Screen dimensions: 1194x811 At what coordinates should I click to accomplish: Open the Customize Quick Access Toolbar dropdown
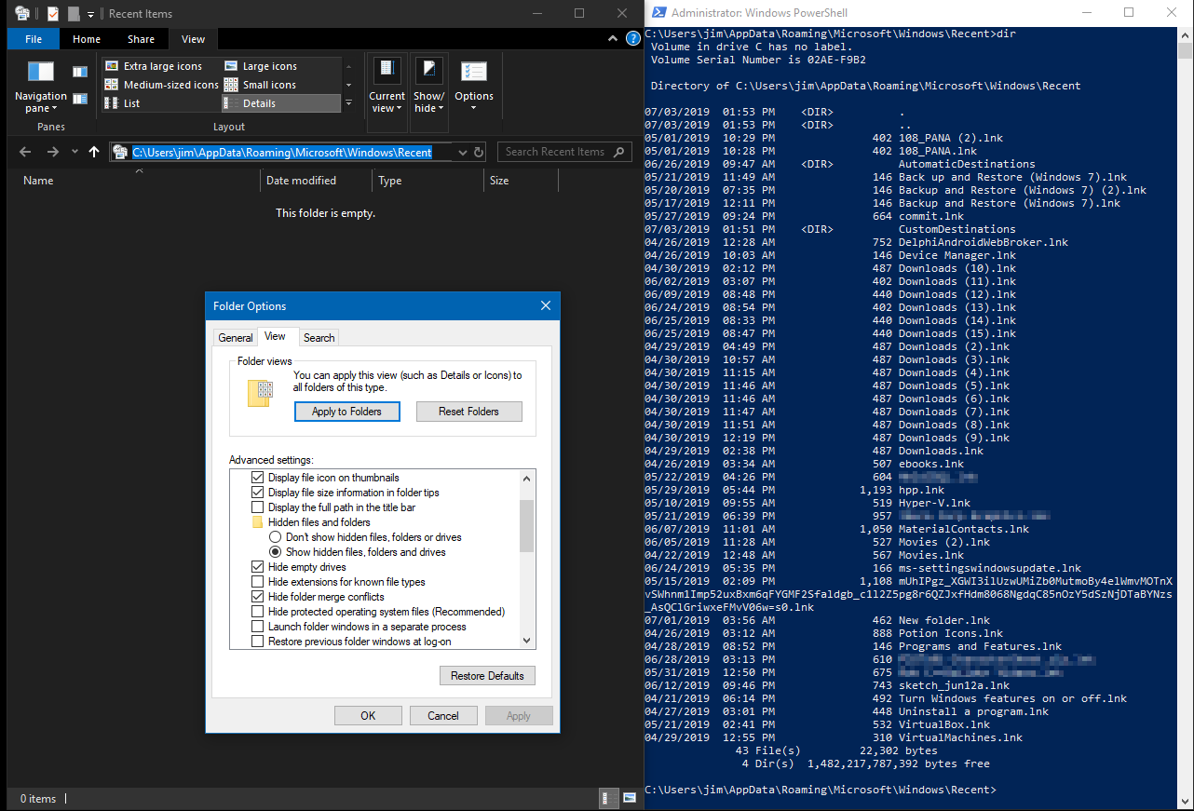(90, 14)
